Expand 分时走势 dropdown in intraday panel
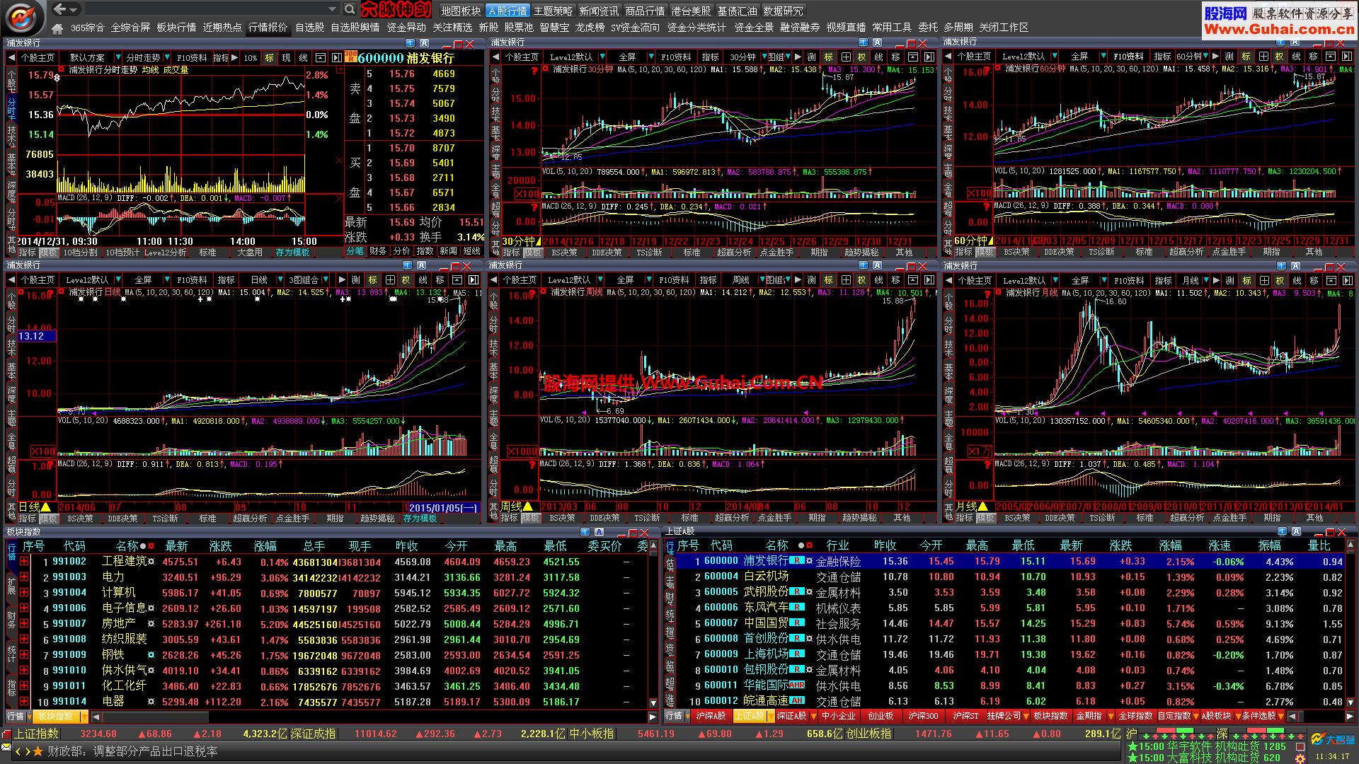The height and width of the screenshot is (764, 1359). [166, 57]
